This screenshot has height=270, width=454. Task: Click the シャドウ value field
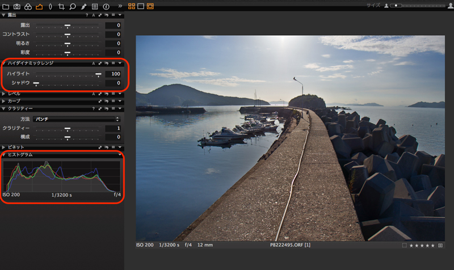(113, 83)
